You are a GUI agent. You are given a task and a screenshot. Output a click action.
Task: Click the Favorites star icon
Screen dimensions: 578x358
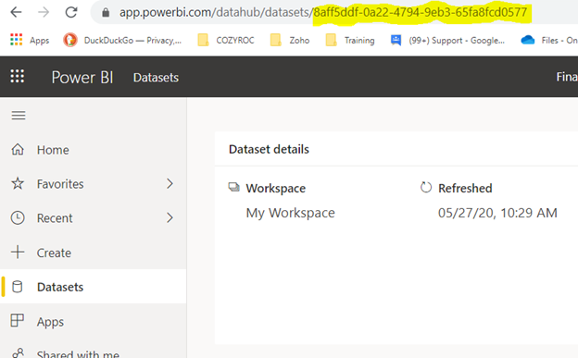pyautogui.click(x=18, y=183)
